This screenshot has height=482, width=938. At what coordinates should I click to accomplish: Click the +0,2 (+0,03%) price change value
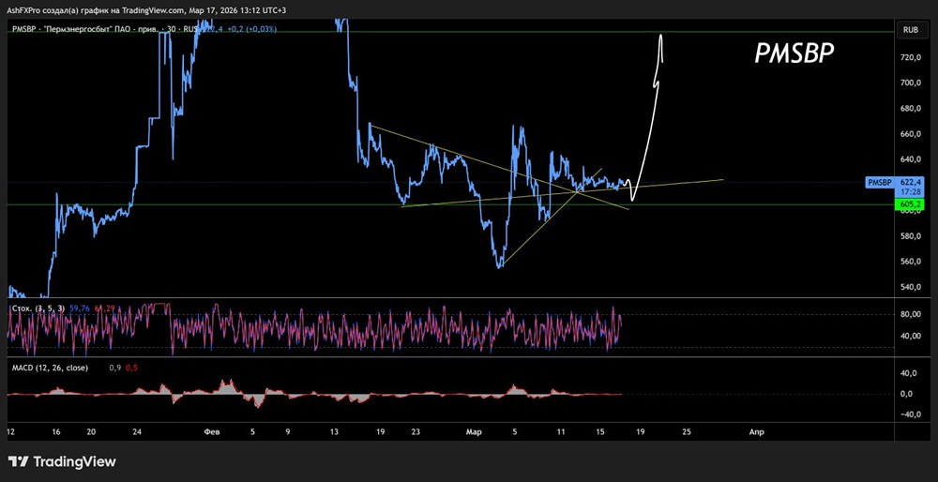coord(251,29)
